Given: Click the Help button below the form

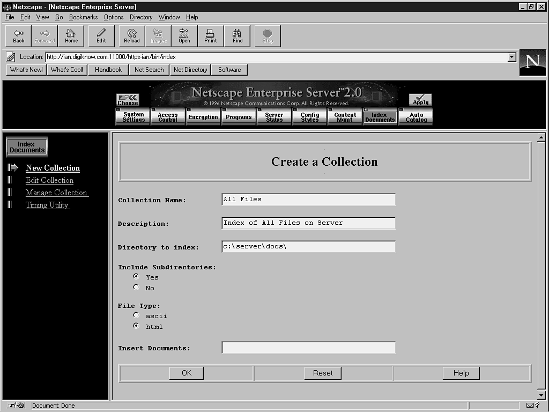Looking at the screenshot, I should click(x=461, y=373).
